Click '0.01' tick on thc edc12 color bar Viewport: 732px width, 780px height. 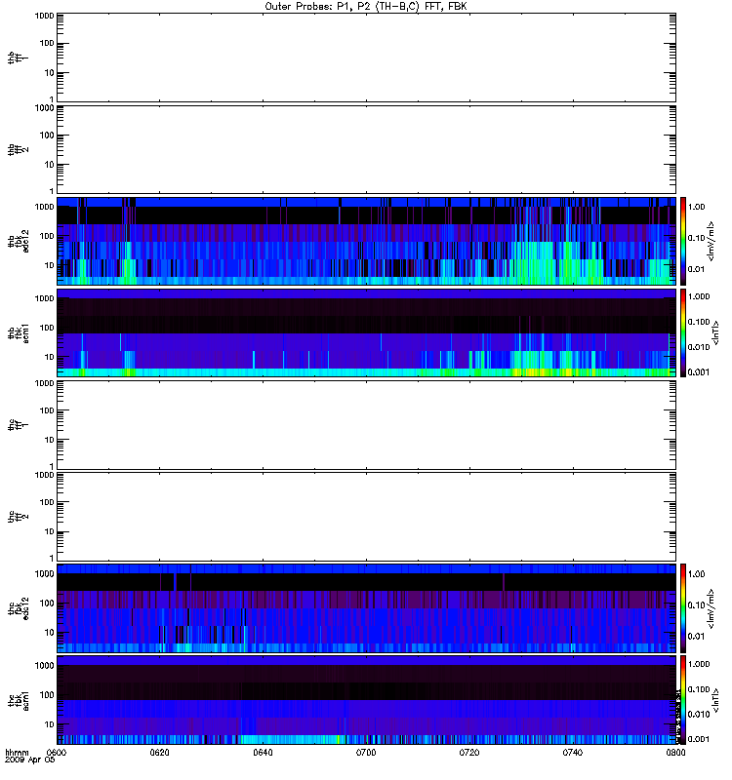point(696,637)
